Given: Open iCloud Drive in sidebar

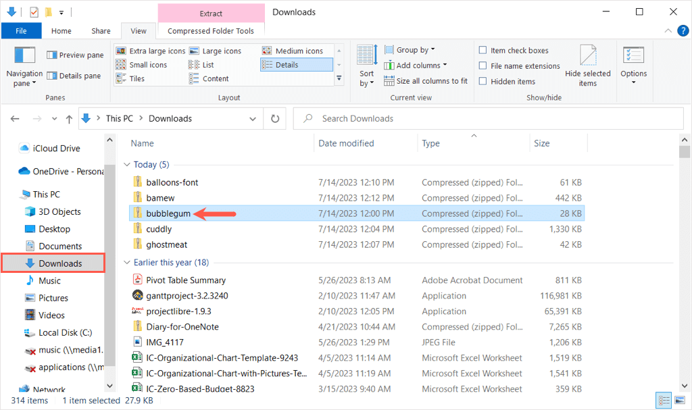Looking at the screenshot, I should [x=49, y=149].
